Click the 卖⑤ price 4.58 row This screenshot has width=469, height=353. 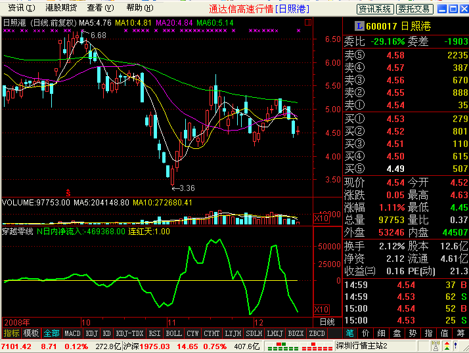(x=406, y=55)
